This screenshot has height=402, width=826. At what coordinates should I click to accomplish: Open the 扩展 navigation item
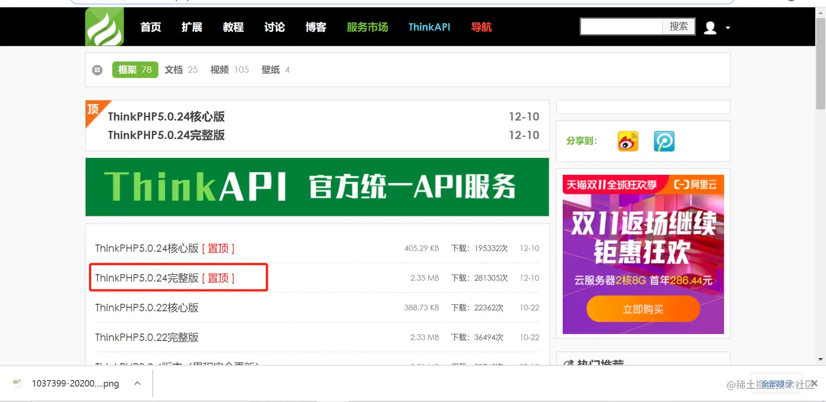pos(192,27)
